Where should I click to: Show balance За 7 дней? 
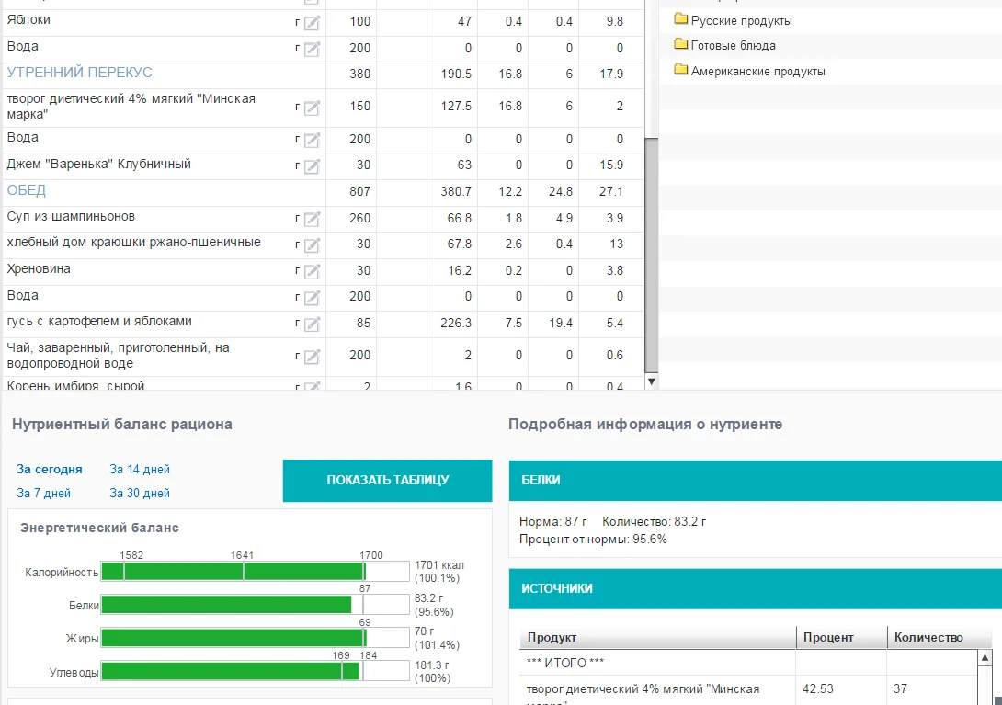(x=43, y=493)
